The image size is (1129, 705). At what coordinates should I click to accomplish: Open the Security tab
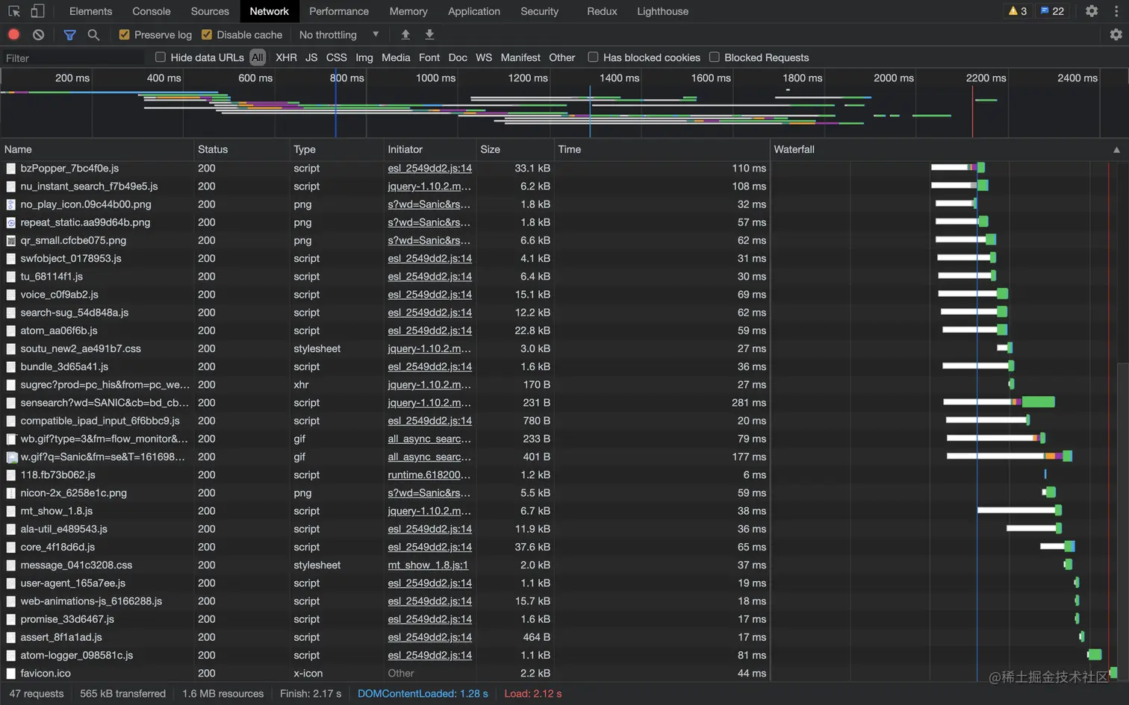point(539,11)
